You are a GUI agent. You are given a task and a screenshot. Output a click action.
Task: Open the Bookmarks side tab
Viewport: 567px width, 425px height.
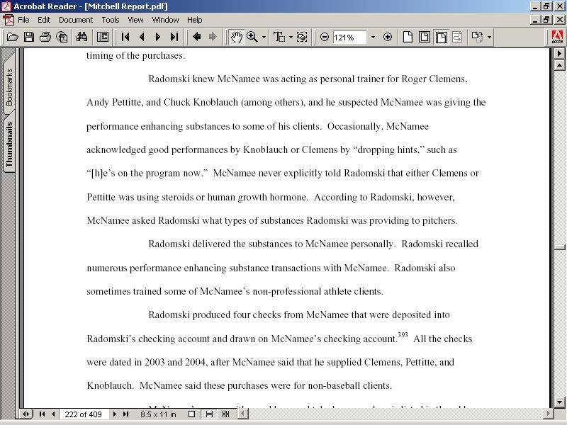click(9, 87)
